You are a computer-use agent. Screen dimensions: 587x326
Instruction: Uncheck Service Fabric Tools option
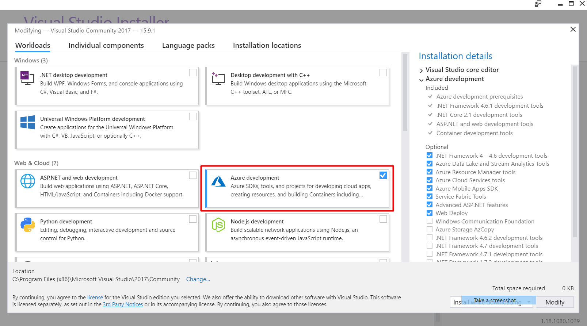pos(430,196)
